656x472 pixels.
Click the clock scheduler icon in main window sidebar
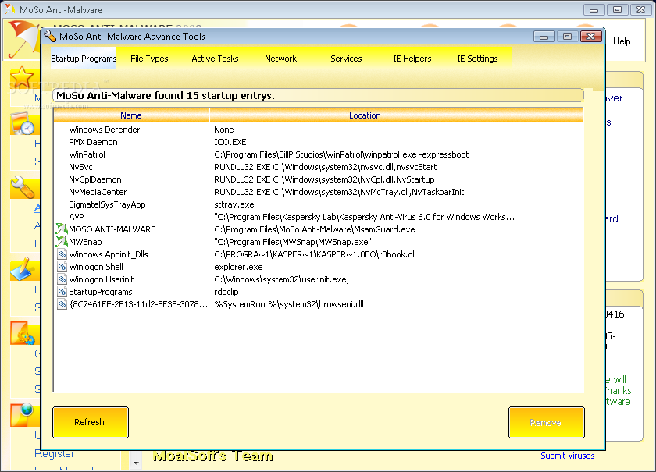click(22, 124)
